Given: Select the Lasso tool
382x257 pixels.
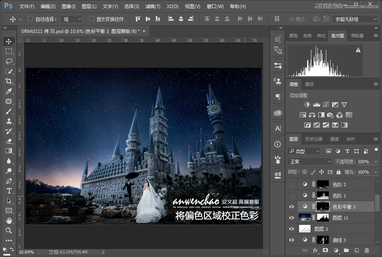Looking at the screenshot, I should tap(9, 61).
